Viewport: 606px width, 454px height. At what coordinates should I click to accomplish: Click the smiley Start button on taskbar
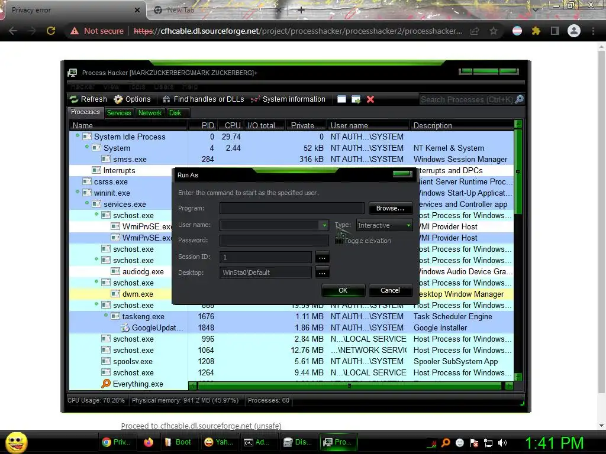pos(16,442)
